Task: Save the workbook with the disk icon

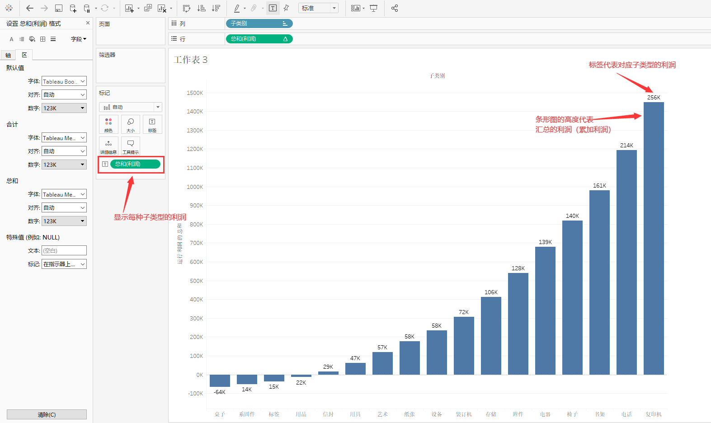Action: 58,8
